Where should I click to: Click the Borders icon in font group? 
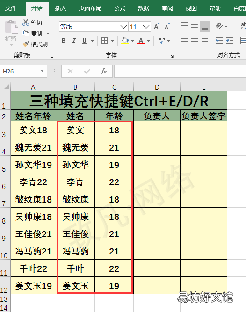[104, 41]
